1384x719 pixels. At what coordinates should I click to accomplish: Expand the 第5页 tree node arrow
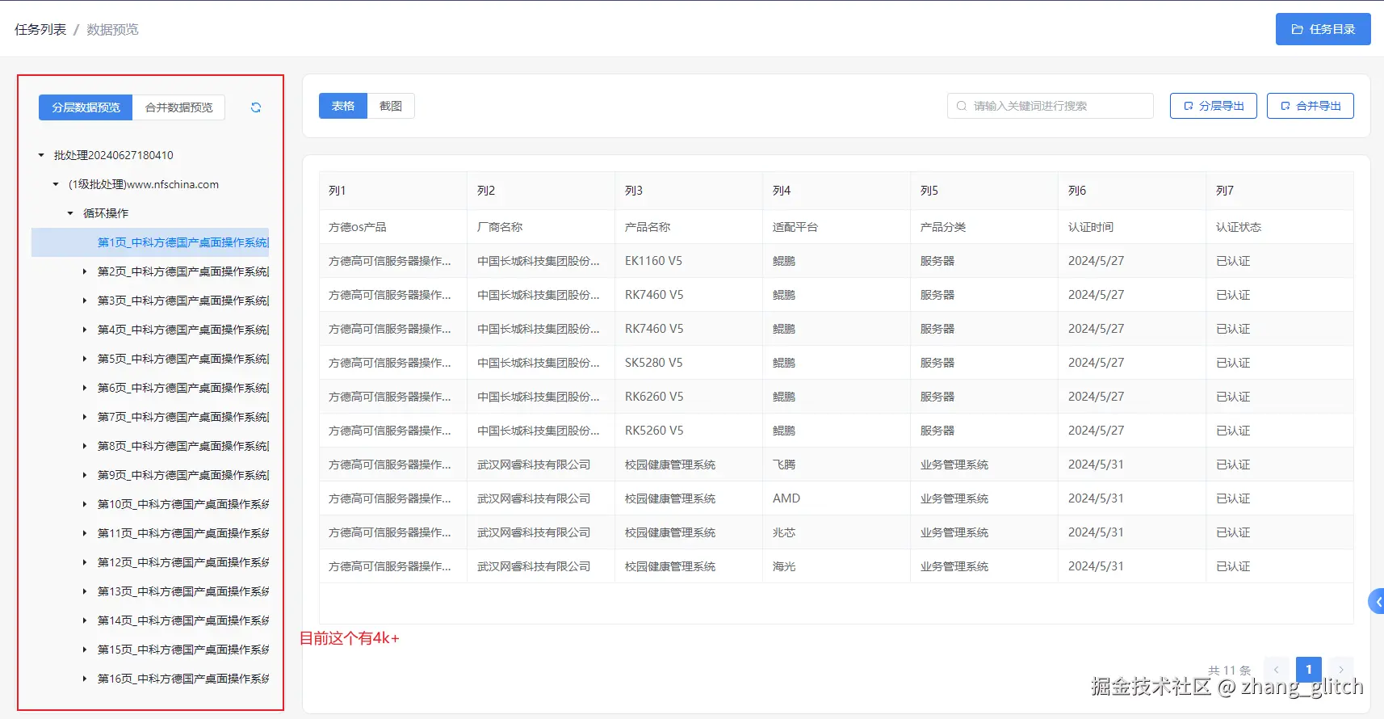tap(84, 359)
